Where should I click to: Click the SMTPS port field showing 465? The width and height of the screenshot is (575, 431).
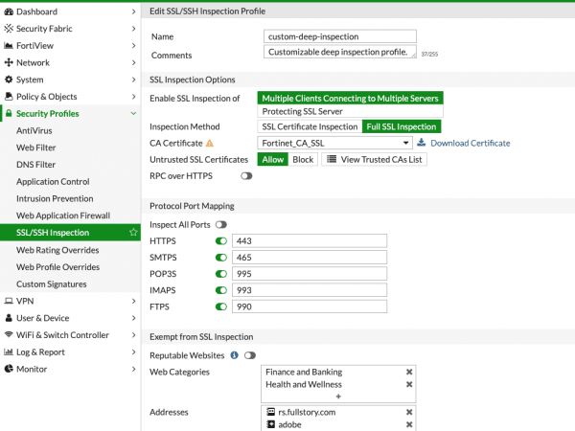[x=310, y=258]
